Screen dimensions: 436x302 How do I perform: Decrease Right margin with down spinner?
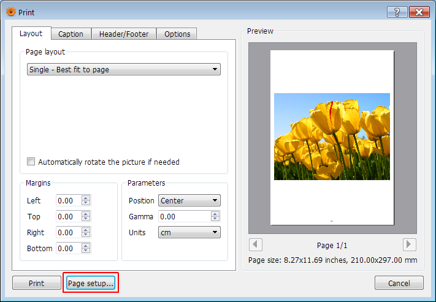click(86, 235)
